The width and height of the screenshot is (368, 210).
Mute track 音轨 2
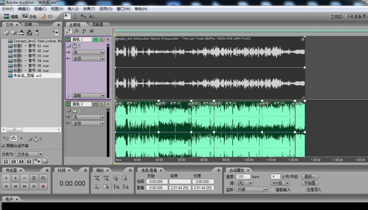click(x=96, y=104)
